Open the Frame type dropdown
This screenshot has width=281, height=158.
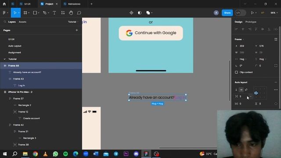[239, 39]
